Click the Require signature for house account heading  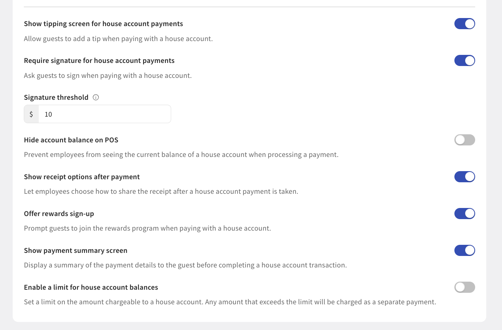(99, 61)
